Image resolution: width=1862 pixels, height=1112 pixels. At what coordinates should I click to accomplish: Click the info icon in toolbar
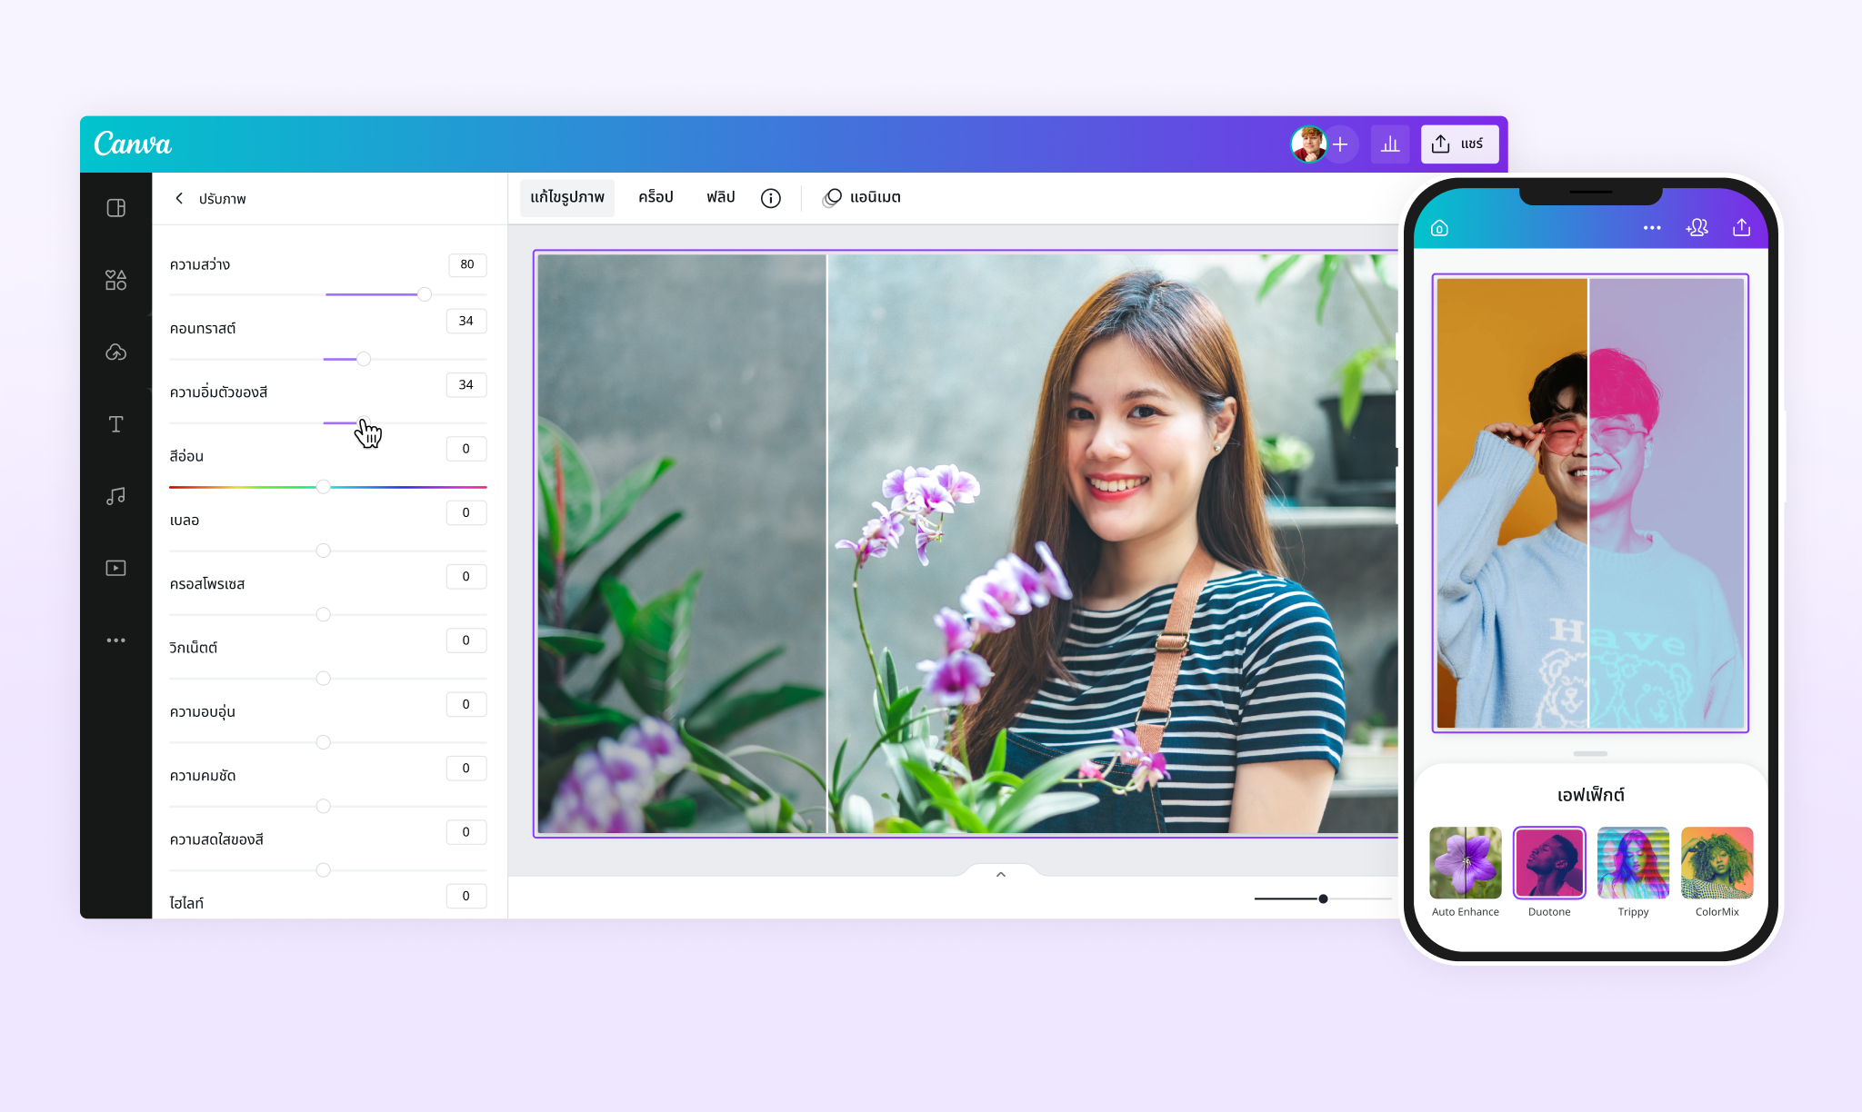[x=770, y=198]
